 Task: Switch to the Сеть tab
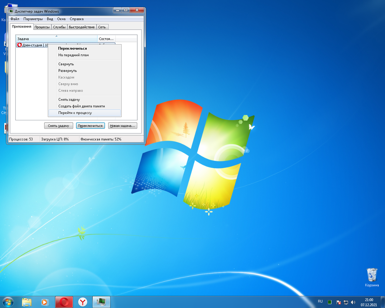click(x=102, y=27)
